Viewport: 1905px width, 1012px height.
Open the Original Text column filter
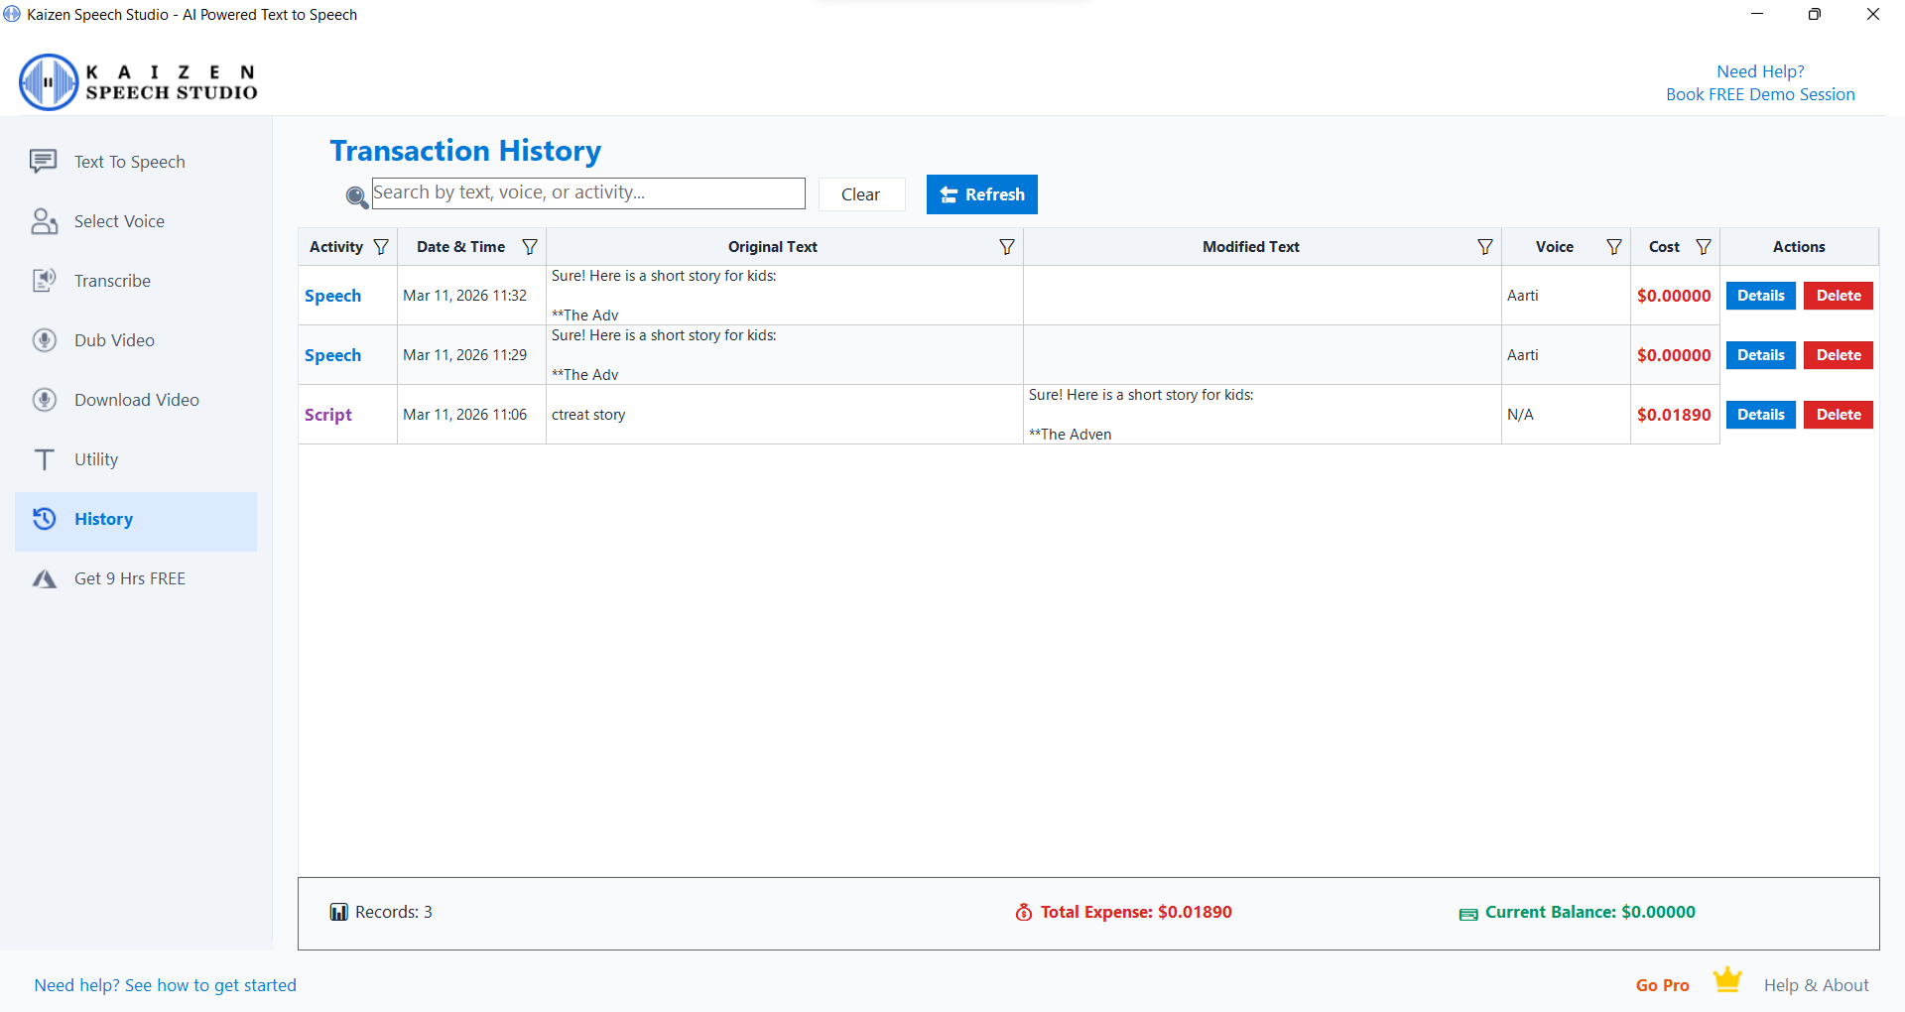(1007, 247)
